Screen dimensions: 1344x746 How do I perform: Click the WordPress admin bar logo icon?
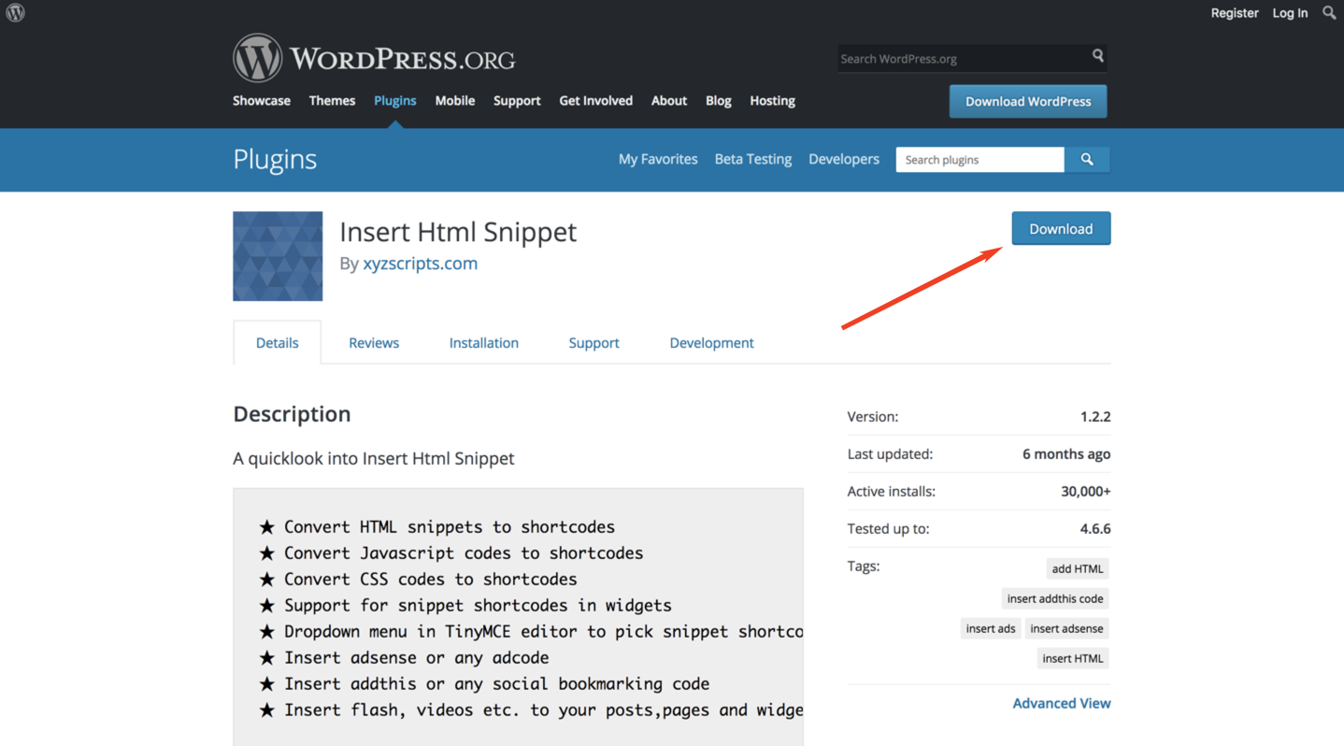click(x=15, y=13)
